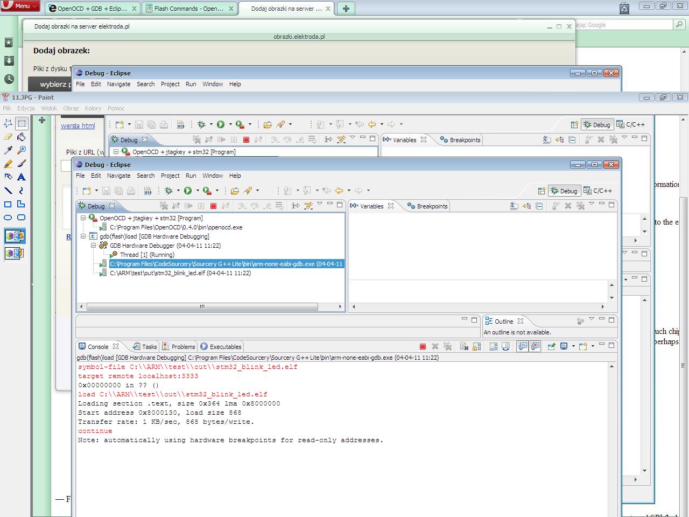The width and height of the screenshot is (689, 517).
Task: Click the Debug bug icon in Eclipse toolbar
Action: coord(168,191)
